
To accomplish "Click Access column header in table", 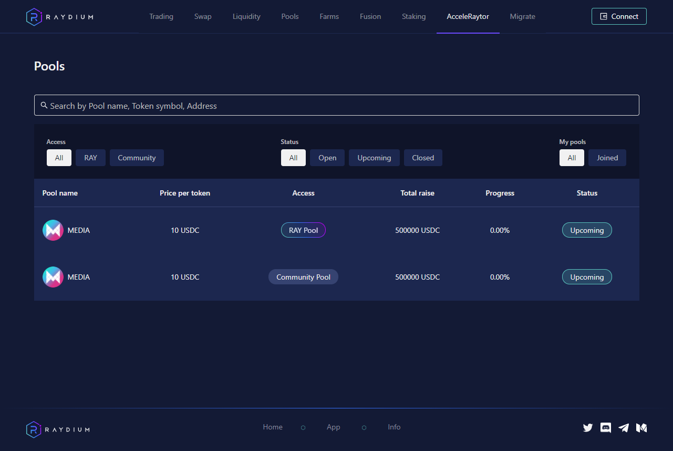I will (x=304, y=193).
